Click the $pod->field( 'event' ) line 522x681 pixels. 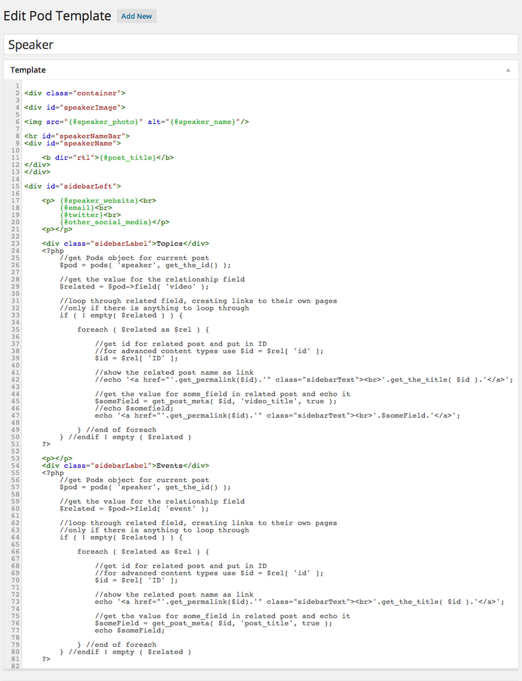[x=134, y=509]
